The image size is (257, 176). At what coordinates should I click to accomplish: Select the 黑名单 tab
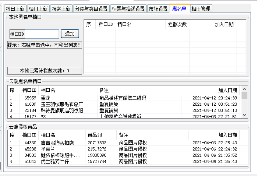[x=180, y=8]
